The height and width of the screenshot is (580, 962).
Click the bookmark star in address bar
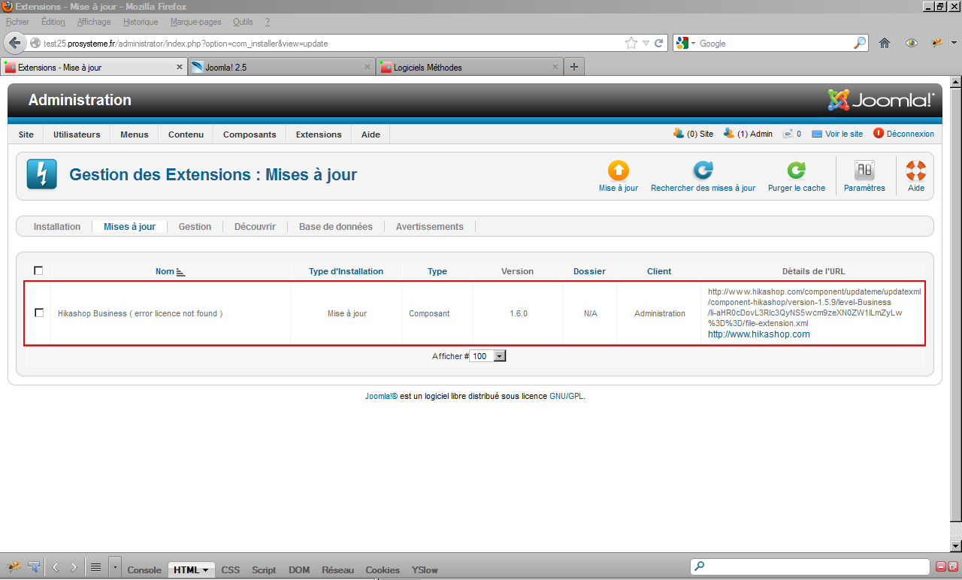(x=631, y=44)
